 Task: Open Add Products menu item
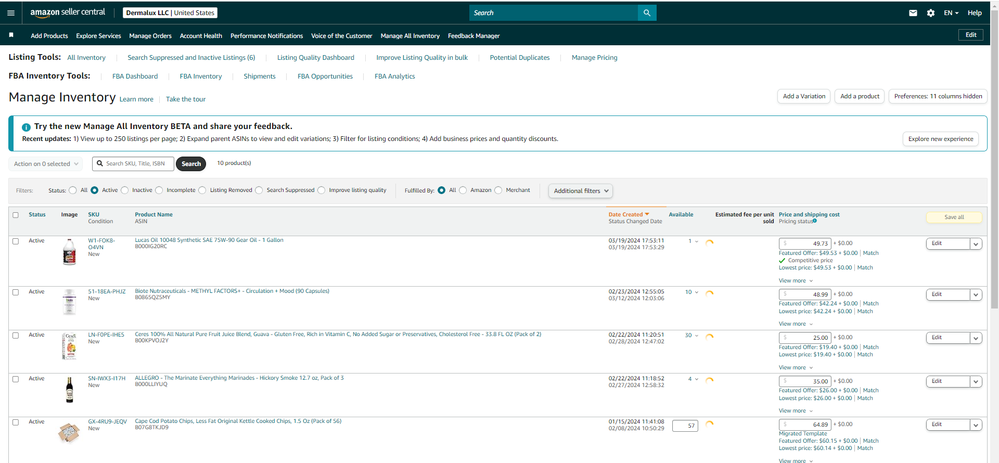tap(49, 36)
